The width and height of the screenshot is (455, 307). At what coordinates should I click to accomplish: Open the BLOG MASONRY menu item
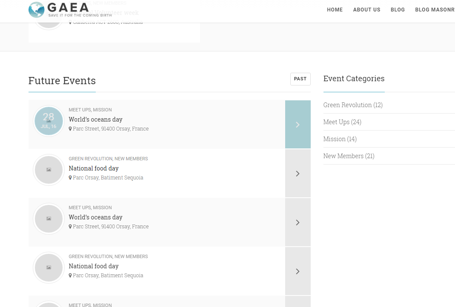tap(435, 9)
